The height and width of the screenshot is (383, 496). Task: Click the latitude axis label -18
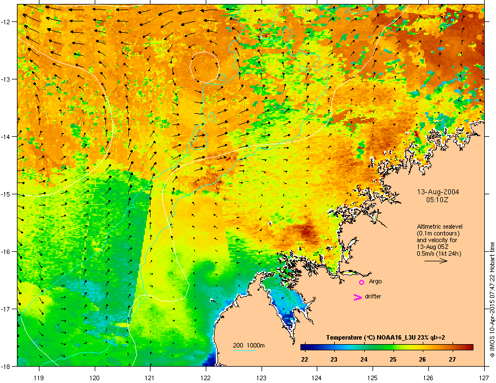6,366
